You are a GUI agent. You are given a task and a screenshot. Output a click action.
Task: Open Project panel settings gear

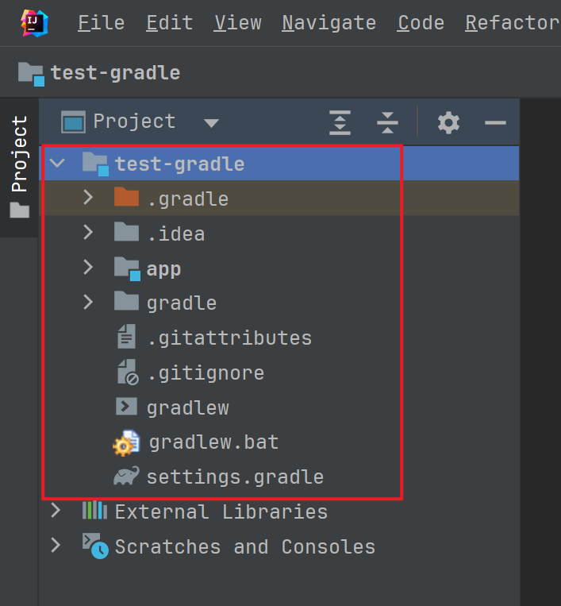coord(448,122)
